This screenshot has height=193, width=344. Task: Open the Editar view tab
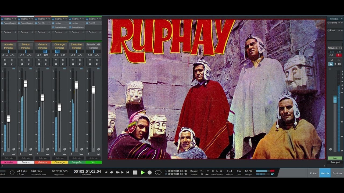pos(313,173)
